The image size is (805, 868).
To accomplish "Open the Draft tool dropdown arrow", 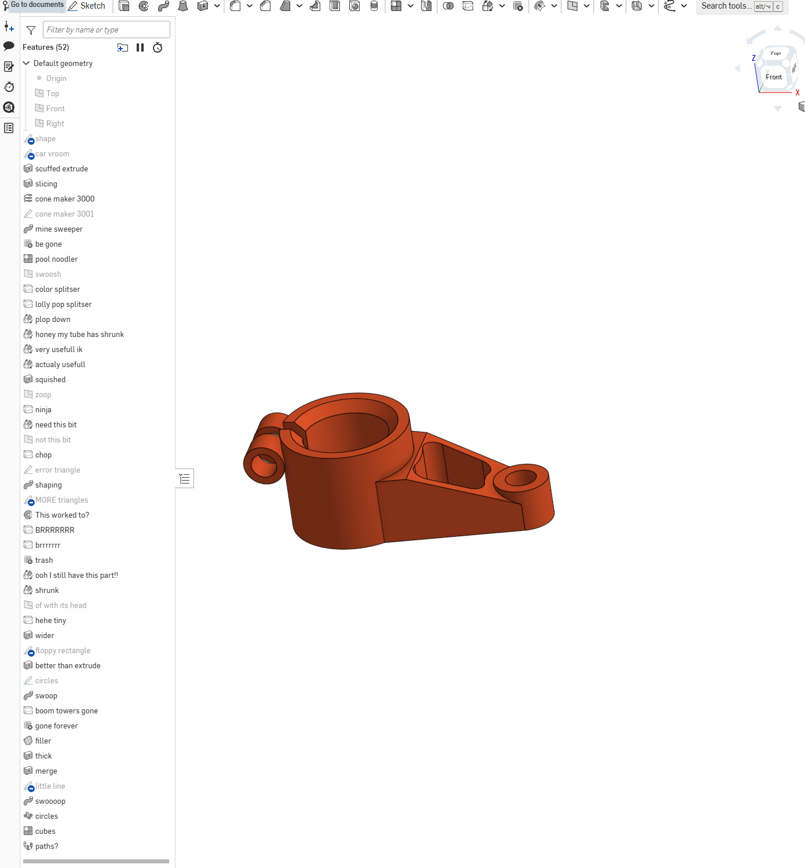I will tap(299, 6).
